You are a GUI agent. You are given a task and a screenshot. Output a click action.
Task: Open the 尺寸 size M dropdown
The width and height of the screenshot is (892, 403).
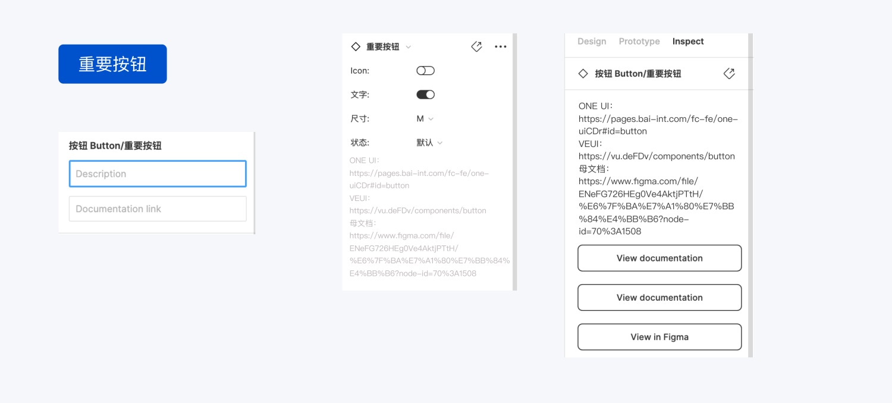pos(425,119)
